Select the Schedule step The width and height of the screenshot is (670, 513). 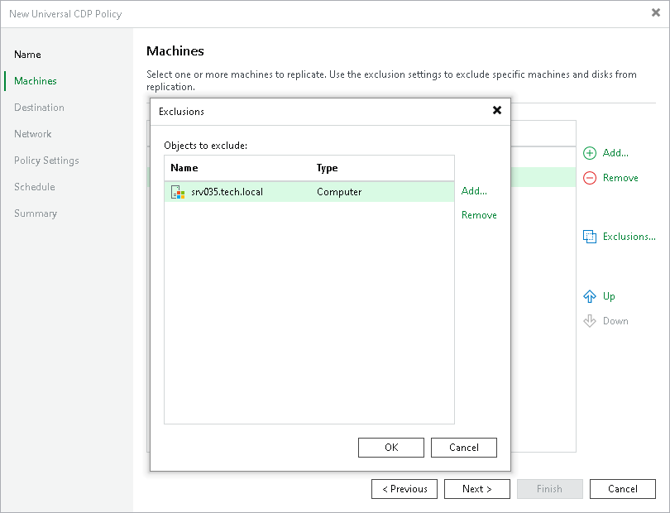(34, 187)
